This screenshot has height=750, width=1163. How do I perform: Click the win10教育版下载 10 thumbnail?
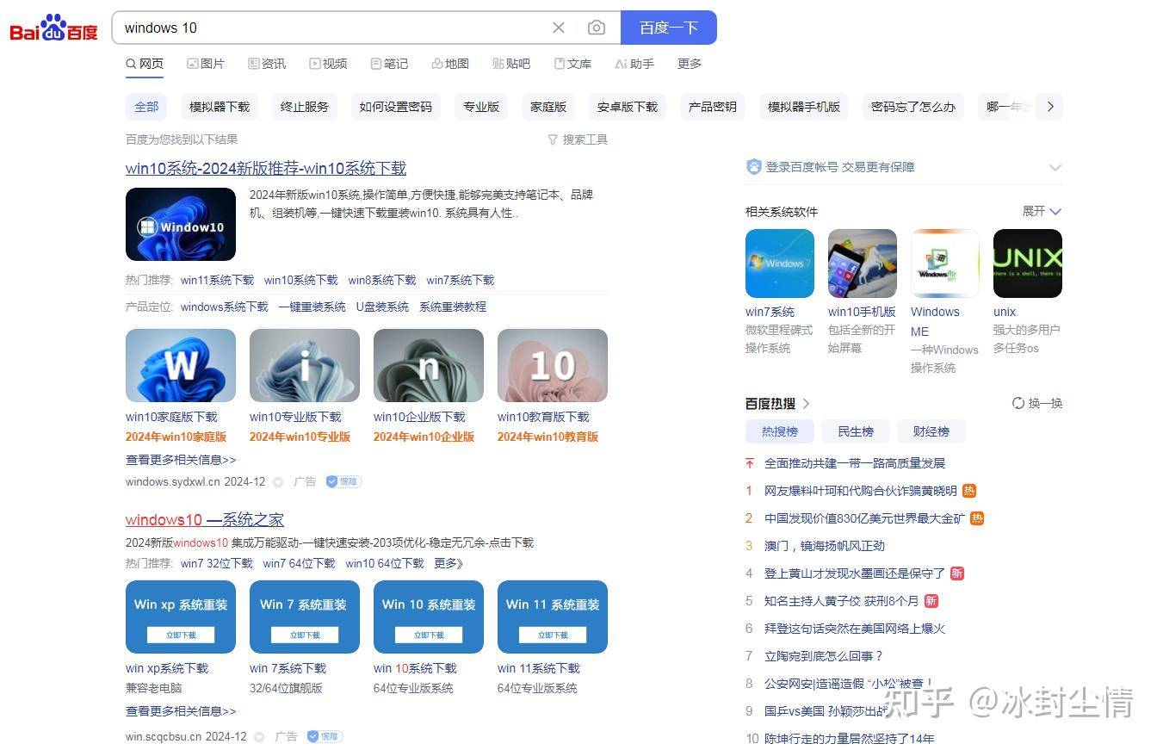[553, 365]
